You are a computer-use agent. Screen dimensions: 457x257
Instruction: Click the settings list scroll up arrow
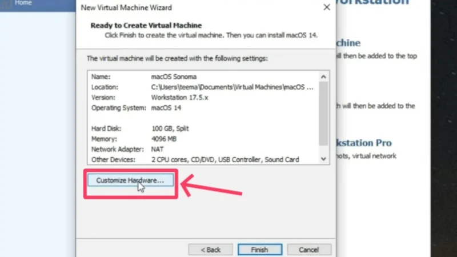(x=324, y=76)
